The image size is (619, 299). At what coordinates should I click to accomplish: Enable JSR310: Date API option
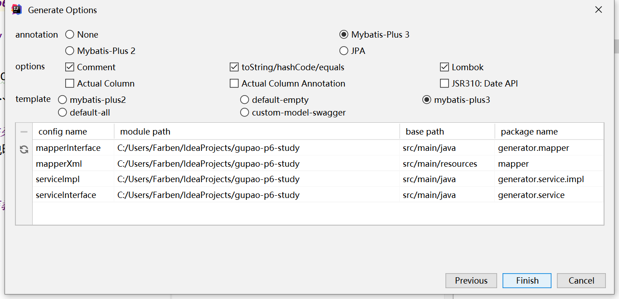point(445,84)
